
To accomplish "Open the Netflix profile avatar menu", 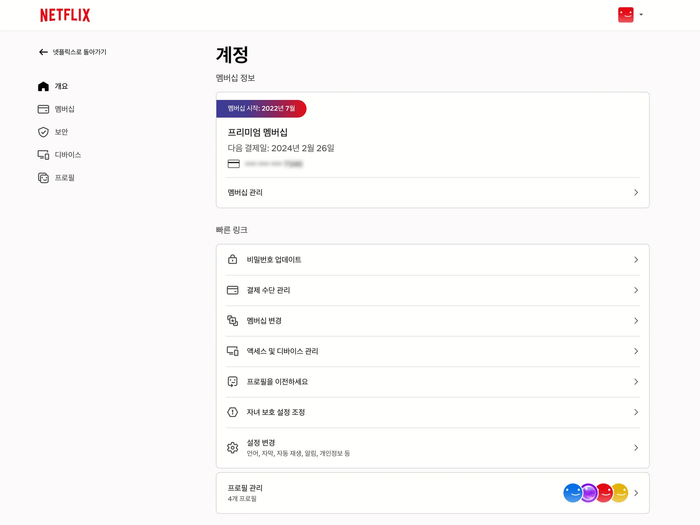I will [x=626, y=15].
